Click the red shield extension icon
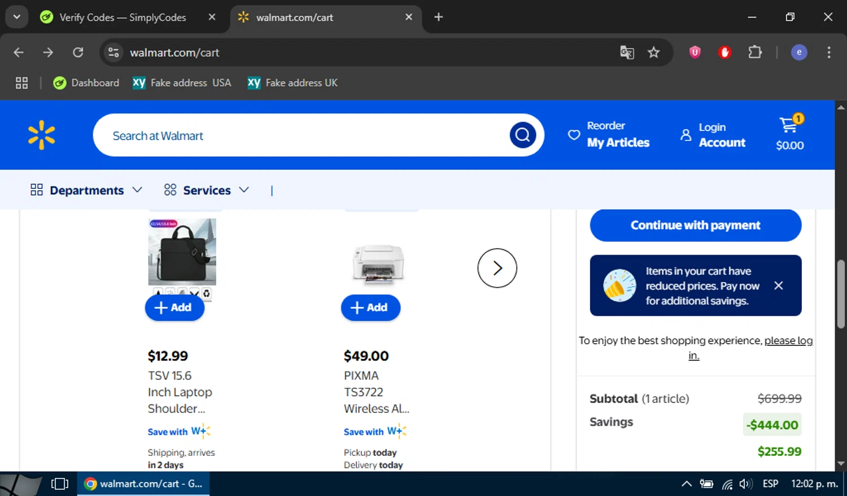 point(695,52)
